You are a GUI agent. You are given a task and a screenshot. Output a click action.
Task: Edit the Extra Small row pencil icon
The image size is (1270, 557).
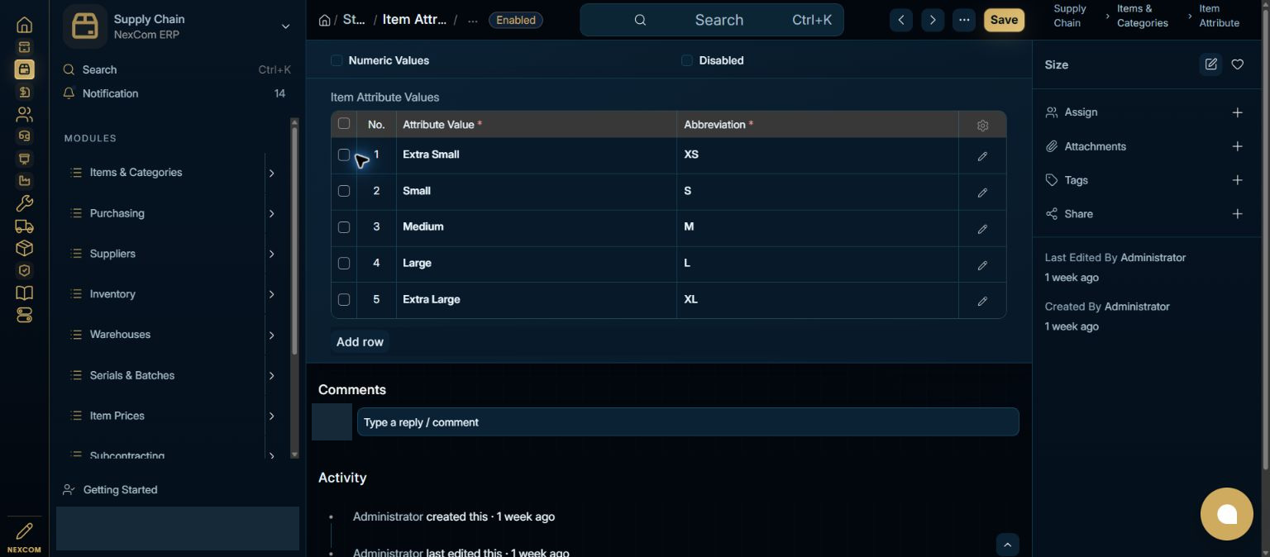(982, 156)
